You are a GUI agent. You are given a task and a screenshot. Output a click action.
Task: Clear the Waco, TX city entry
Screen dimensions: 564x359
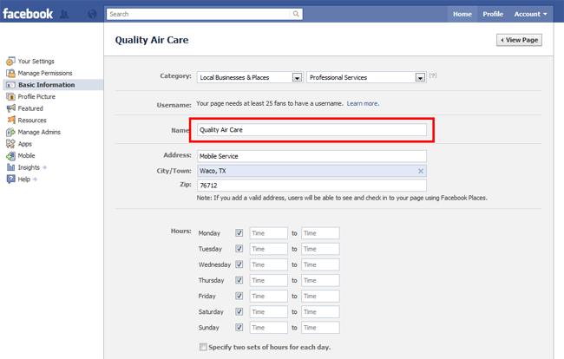tap(421, 171)
